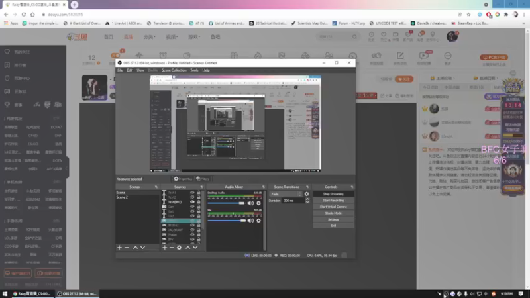Expand 主播投稿 section arrow
The width and height of the screenshot is (530, 298).
pos(454,78)
